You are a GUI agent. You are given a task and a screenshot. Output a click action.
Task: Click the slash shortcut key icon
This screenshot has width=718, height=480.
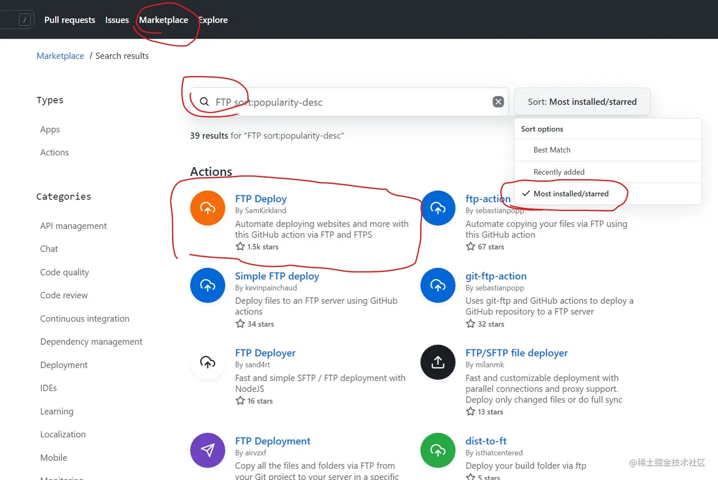pos(25,19)
